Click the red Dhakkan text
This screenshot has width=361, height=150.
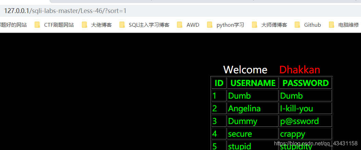point(299,70)
